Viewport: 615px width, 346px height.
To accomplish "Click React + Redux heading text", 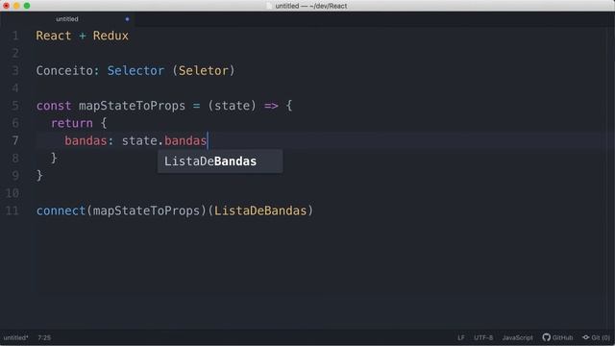I will click(x=83, y=36).
